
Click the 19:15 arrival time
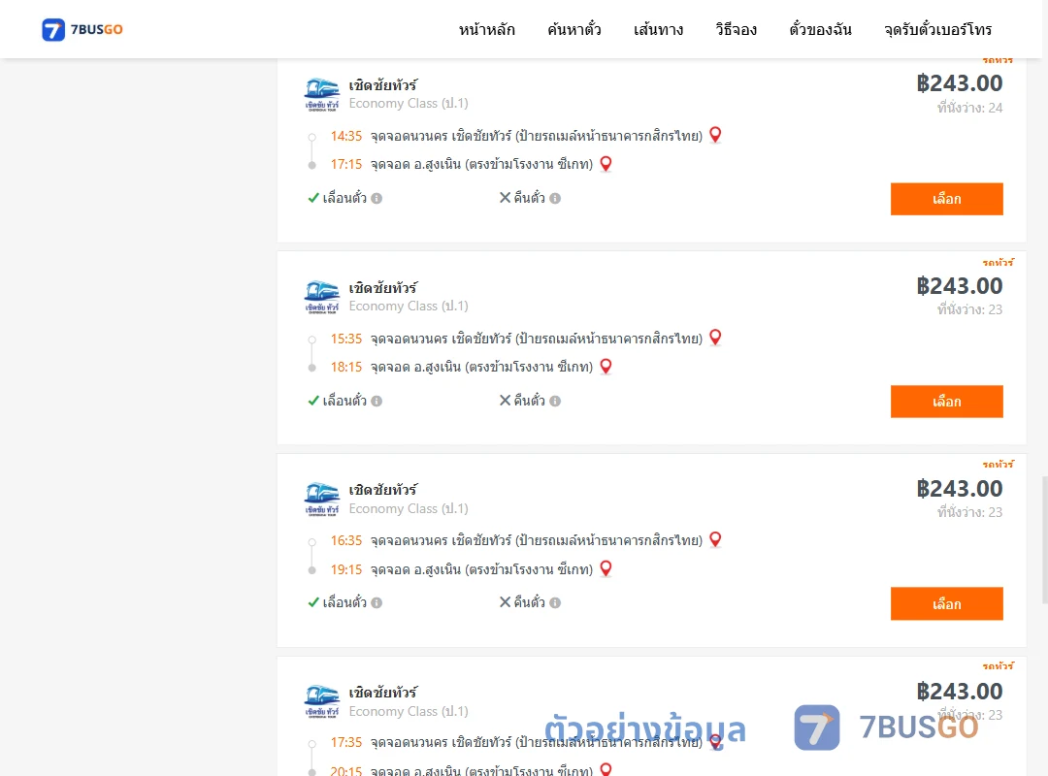[x=345, y=569]
